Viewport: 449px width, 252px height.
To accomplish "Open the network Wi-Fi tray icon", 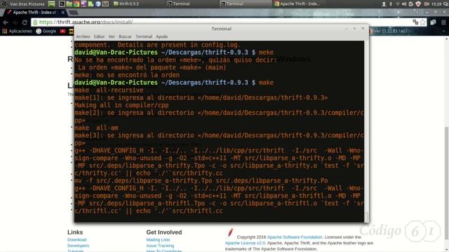I will 398,3.
